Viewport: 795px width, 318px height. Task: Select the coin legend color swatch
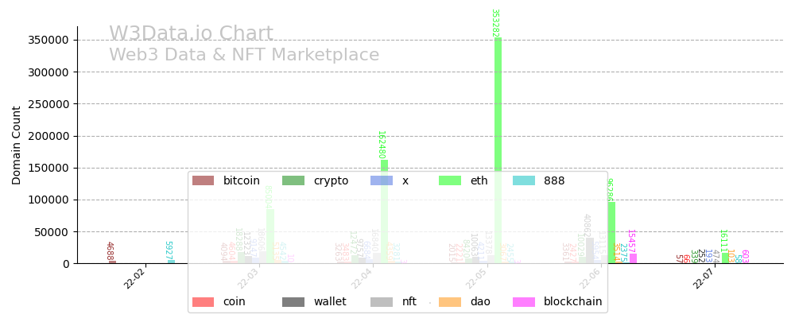(203, 302)
